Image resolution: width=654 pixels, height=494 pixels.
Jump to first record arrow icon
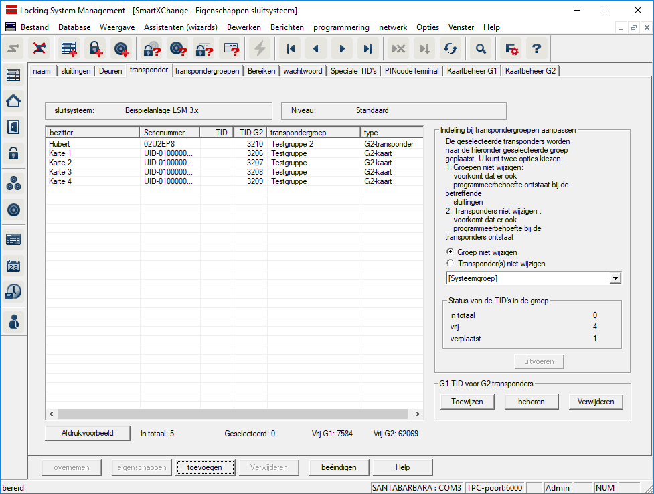point(290,49)
